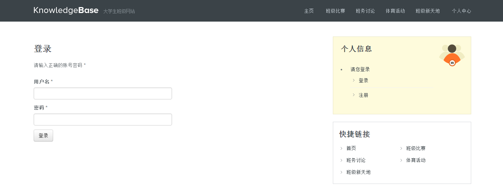Open the 注册 link in the sidebar
The height and width of the screenshot is (191, 503).
[x=364, y=95]
